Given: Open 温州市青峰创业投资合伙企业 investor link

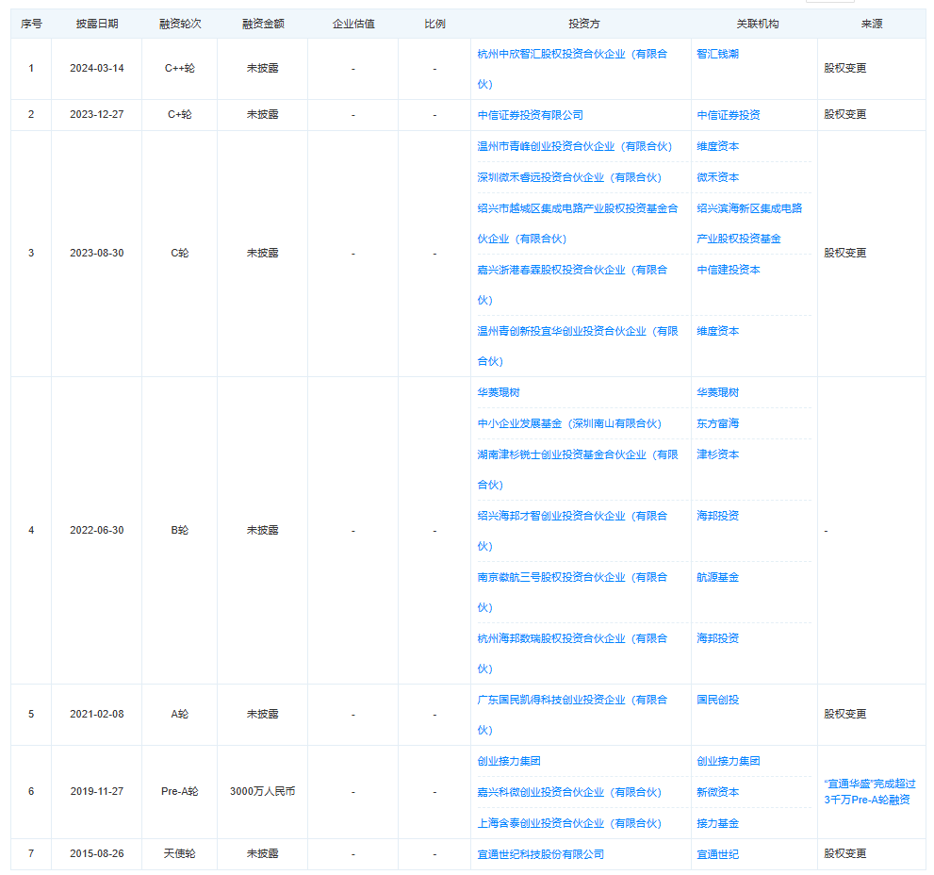Looking at the screenshot, I should pos(574,146).
